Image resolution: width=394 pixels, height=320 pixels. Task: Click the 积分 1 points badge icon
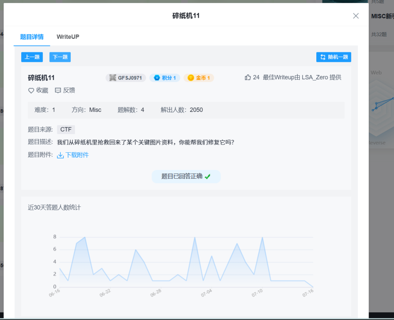click(157, 78)
